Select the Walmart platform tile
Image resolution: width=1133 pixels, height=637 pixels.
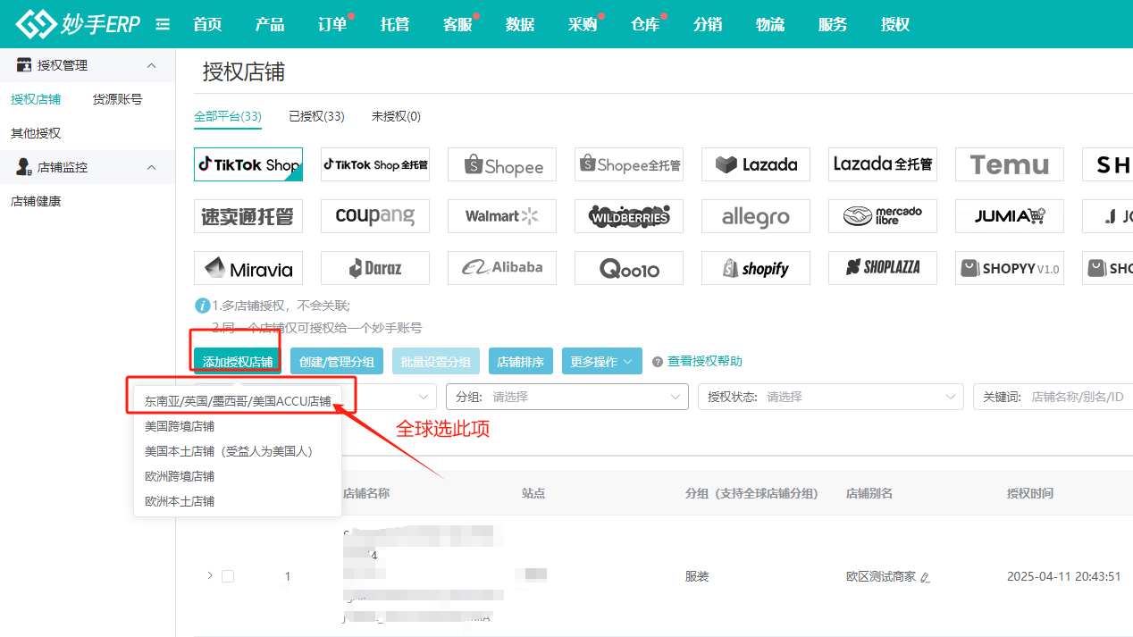coord(502,216)
